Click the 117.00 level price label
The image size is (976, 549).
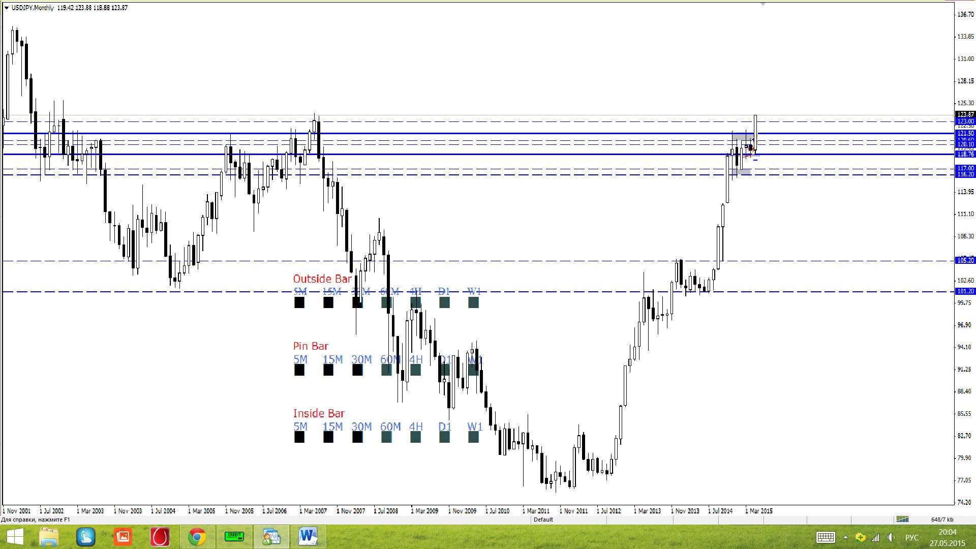click(965, 168)
